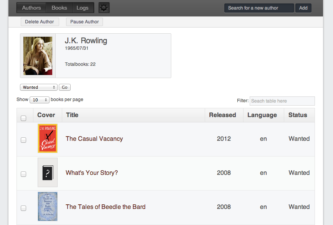This screenshot has height=225, width=333.
Task: Expand the books per page selector
Action: point(40,100)
